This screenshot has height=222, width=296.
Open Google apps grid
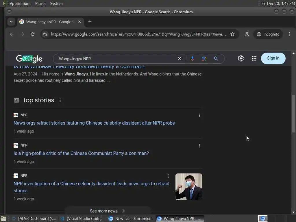point(254,58)
